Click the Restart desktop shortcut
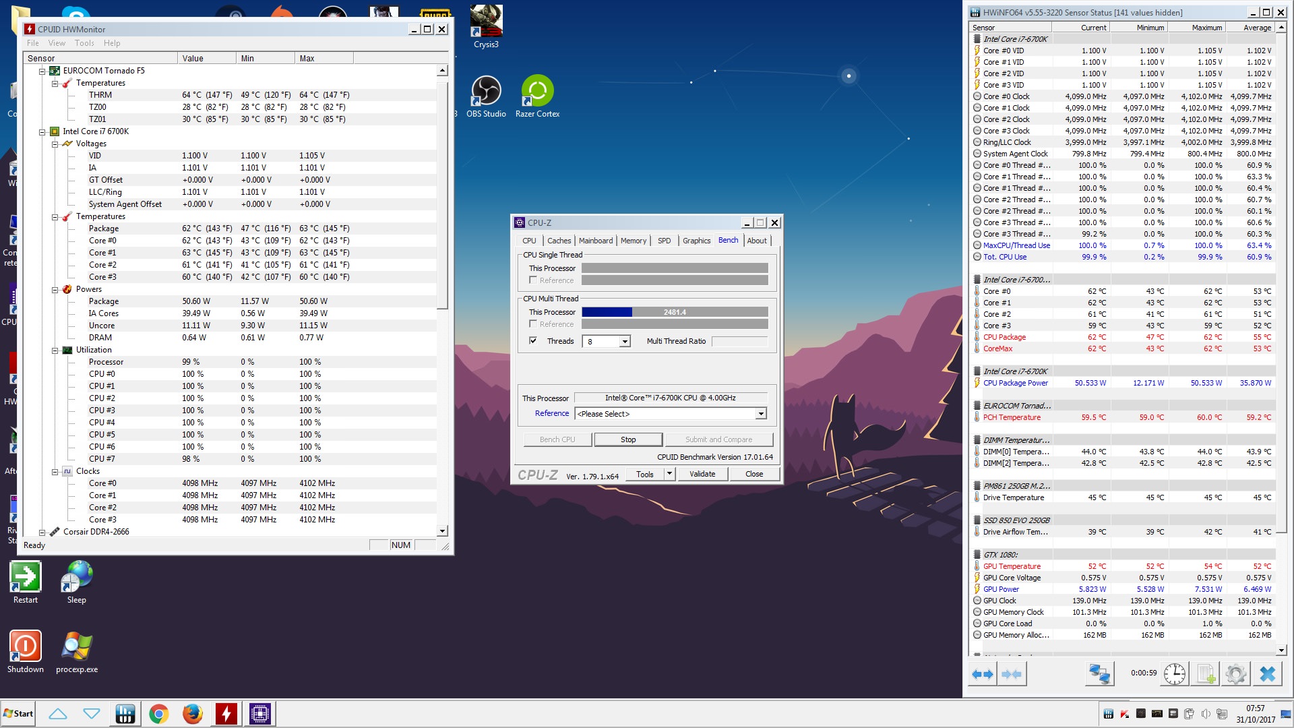The image size is (1294, 728). (x=26, y=582)
